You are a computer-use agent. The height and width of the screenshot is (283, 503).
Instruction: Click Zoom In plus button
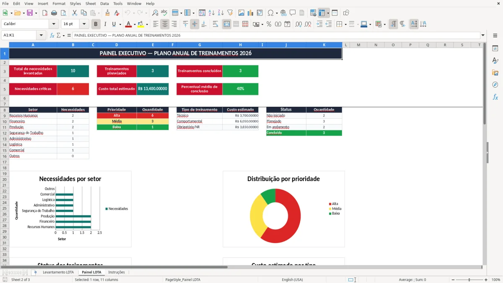click(486, 280)
